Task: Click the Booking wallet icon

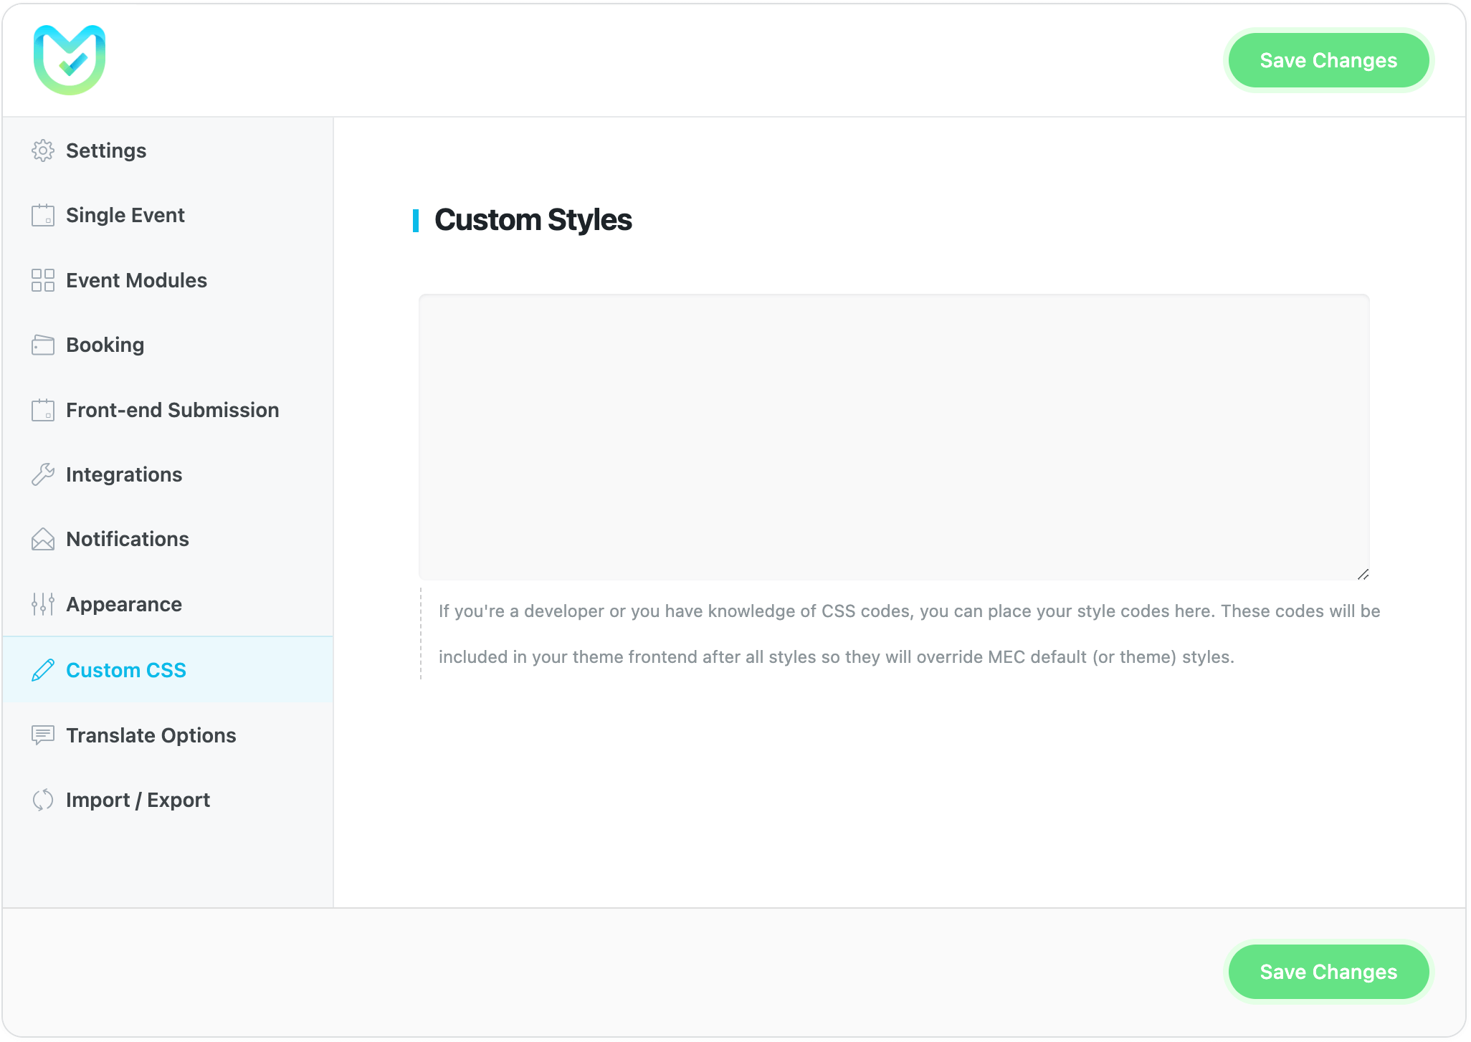Action: [43, 345]
